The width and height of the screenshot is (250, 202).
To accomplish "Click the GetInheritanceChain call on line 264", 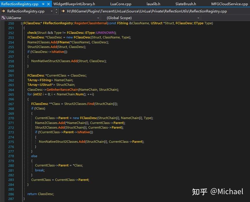I will [62, 90].
